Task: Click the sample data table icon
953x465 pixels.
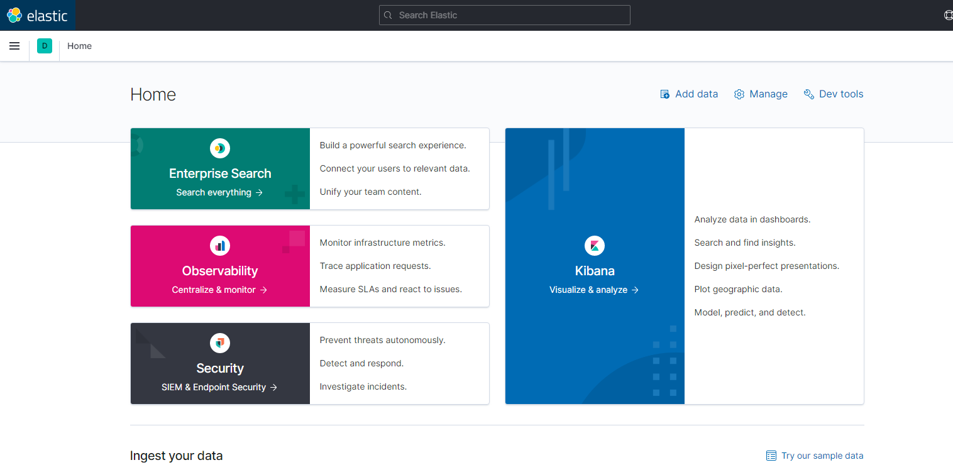Action: (x=771, y=456)
